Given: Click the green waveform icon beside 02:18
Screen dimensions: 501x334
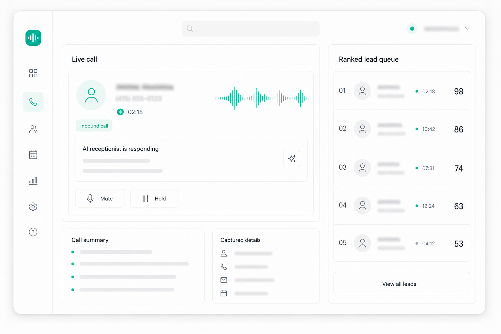Looking at the screenshot, I should [120, 112].
